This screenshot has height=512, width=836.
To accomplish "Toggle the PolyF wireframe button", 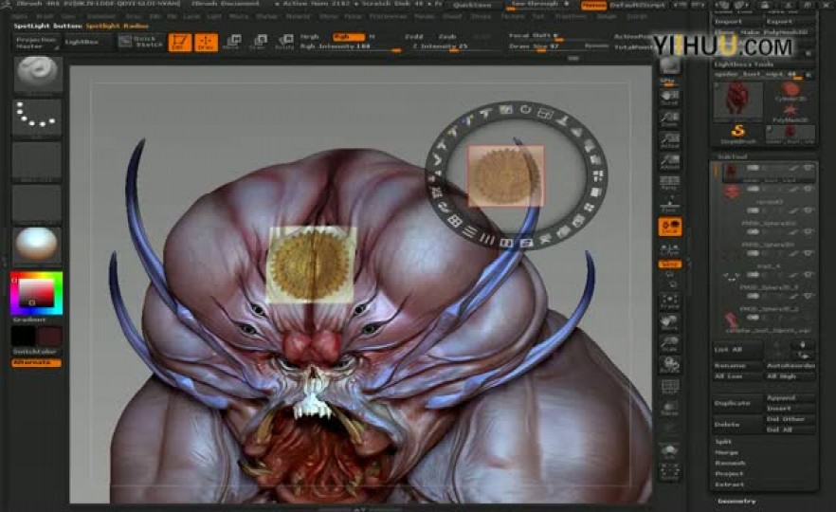I will coord(669,387).
